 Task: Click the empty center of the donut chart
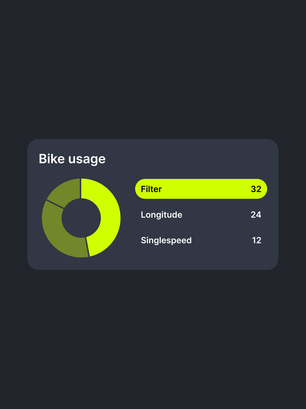81,218
